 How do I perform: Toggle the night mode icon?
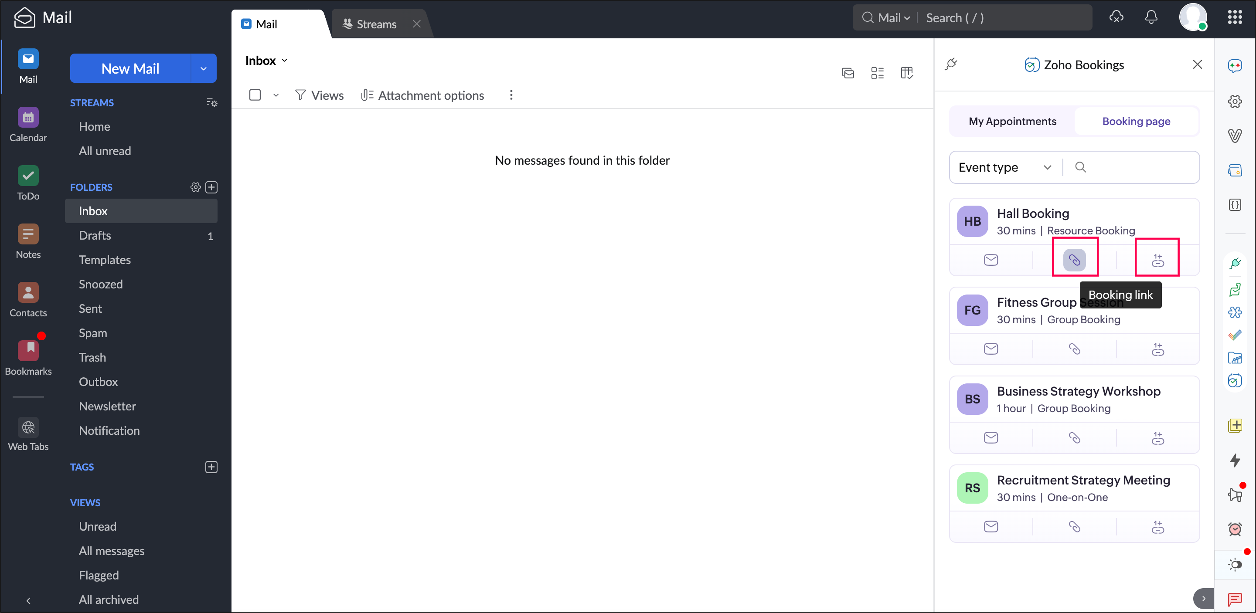[x=1235, y=564]
